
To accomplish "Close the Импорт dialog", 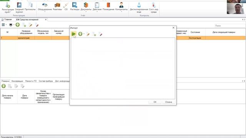I will pos(173,28).
